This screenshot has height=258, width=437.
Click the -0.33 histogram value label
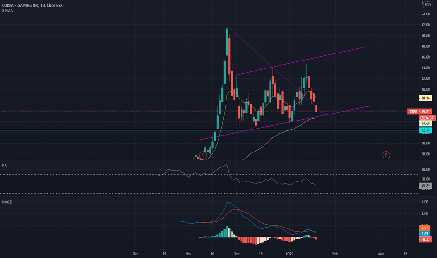tap(425, 239)
